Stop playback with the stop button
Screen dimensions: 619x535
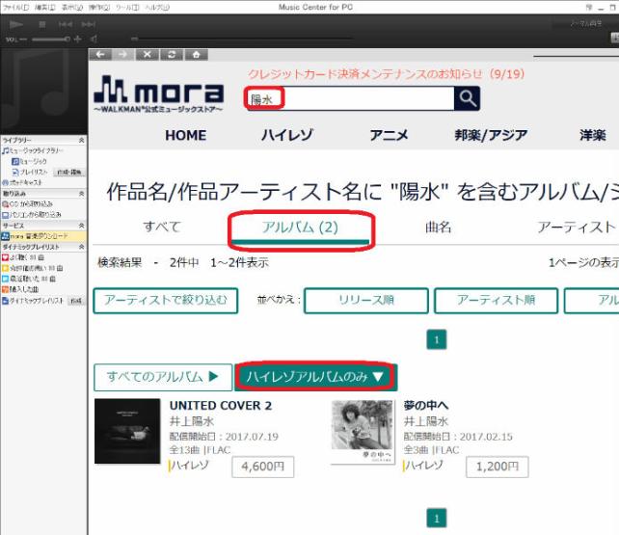pyautogui.click(x=42, y=24)
